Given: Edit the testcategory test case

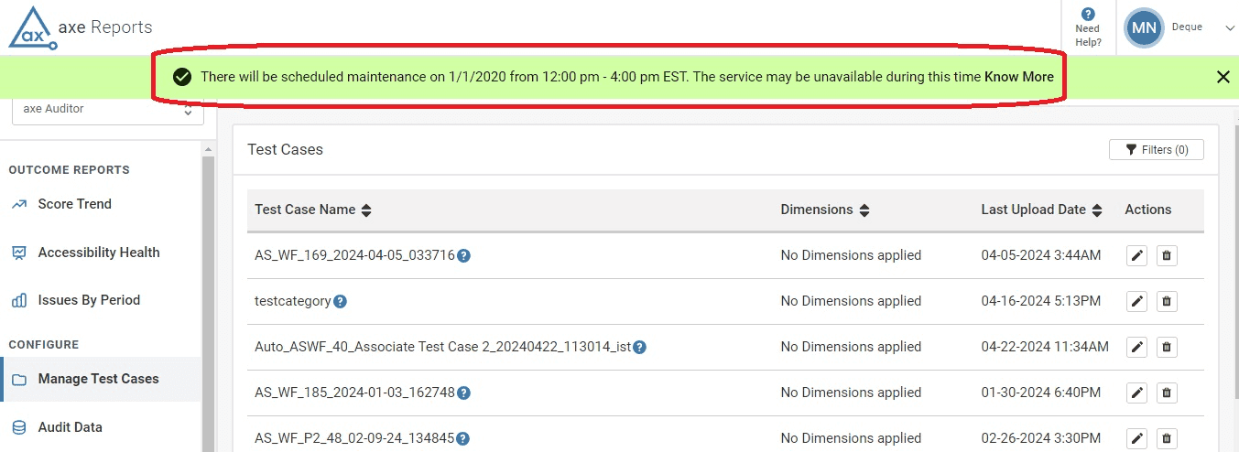Looking at the screenshot, I should [1136, 301].
